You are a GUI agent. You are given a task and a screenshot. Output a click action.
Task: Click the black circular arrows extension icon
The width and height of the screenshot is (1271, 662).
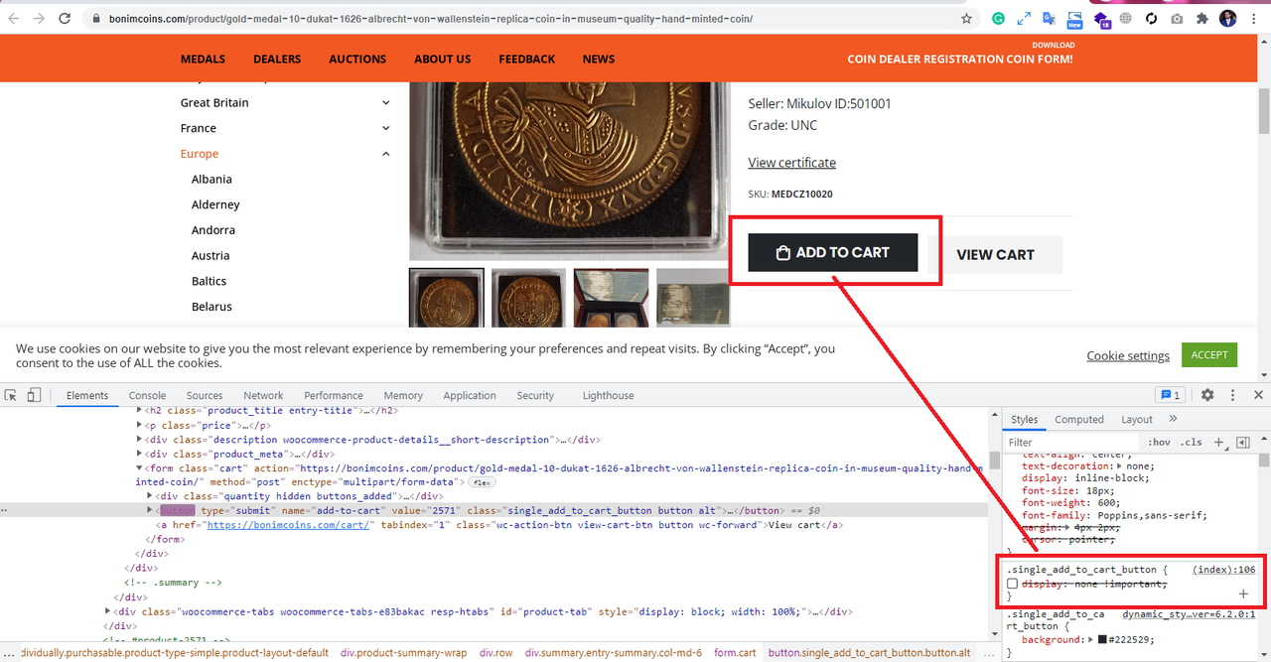(1151, 18)
